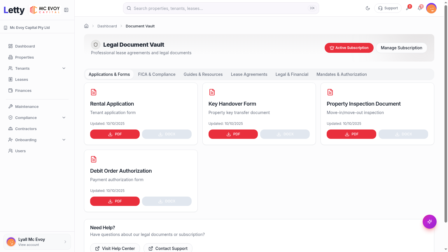The height and width of the screenshot is (252, 448).
Task: Click the Debit Order Authorization document icon
Action: click(x=94, y=159)
